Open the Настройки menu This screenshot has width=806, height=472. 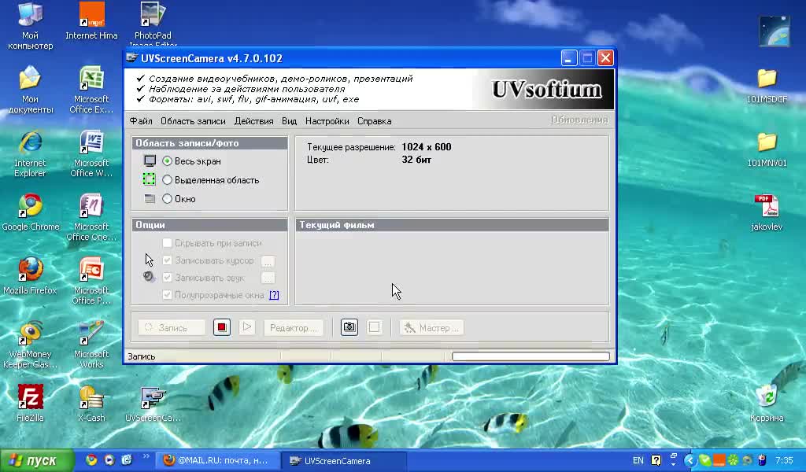click(x=327, y=121)
